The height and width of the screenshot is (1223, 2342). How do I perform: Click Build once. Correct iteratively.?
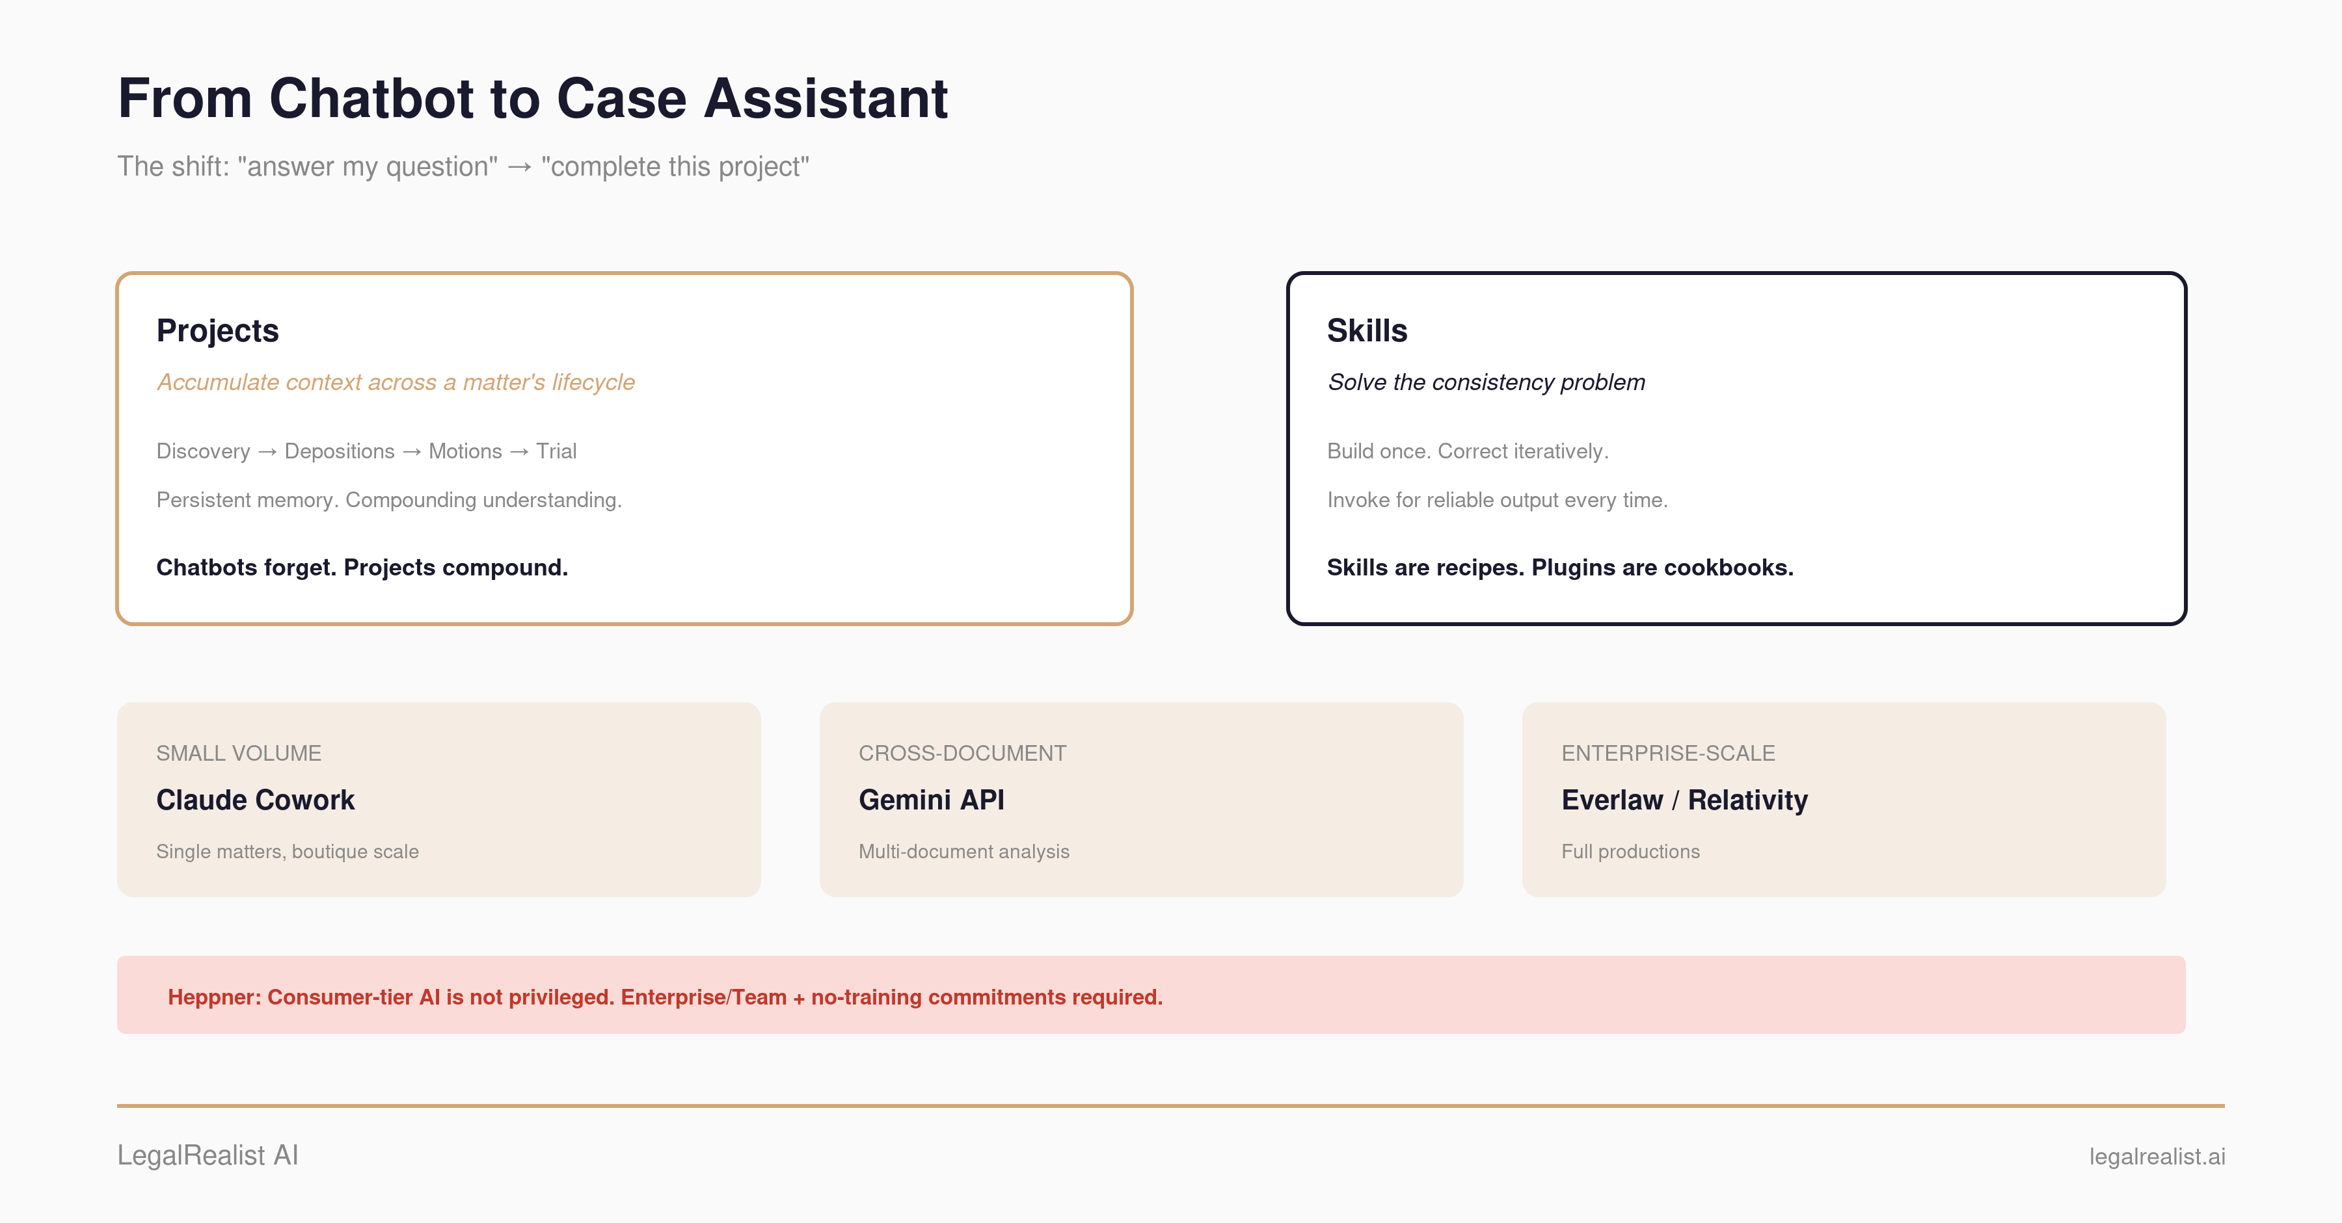click(1468, 452)
